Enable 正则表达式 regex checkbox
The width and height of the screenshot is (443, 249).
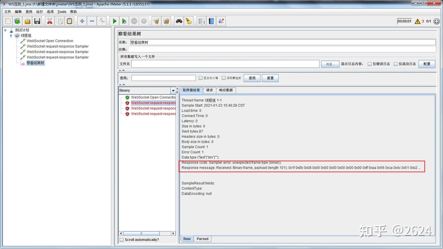[x=224, y=78]
